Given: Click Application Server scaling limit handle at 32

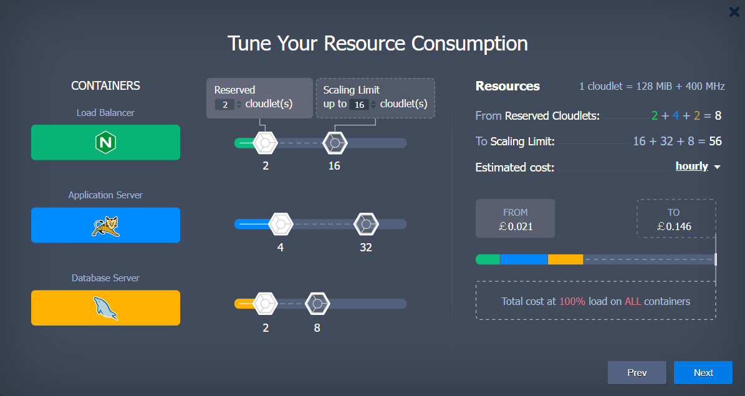Looking at the screenshot, I should 366,224.
